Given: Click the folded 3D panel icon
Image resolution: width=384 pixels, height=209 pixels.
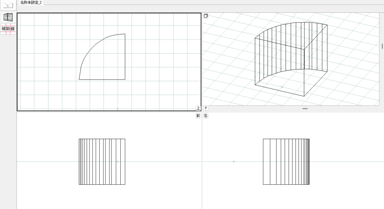Looking at the screenshot, I should coord(8,17).
